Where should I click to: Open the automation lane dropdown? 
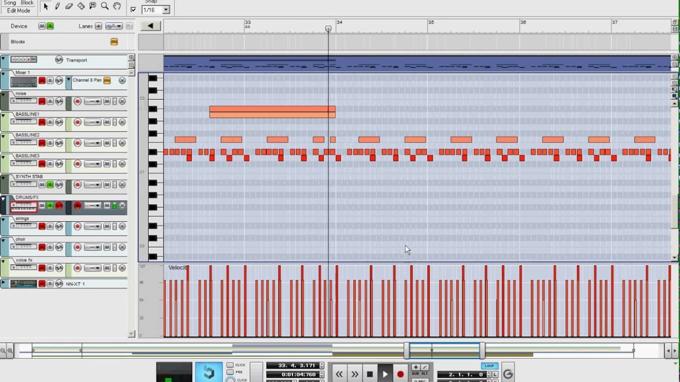pyautogui.click(x=114, y=26)
